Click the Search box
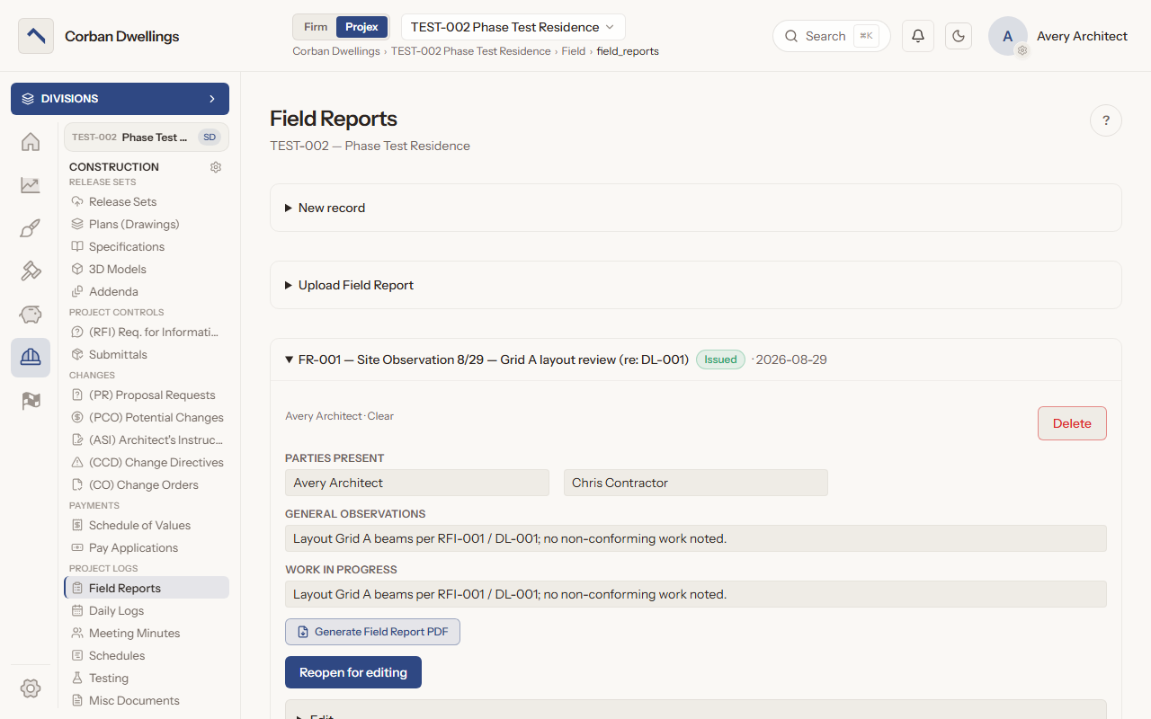 (832, 36)
